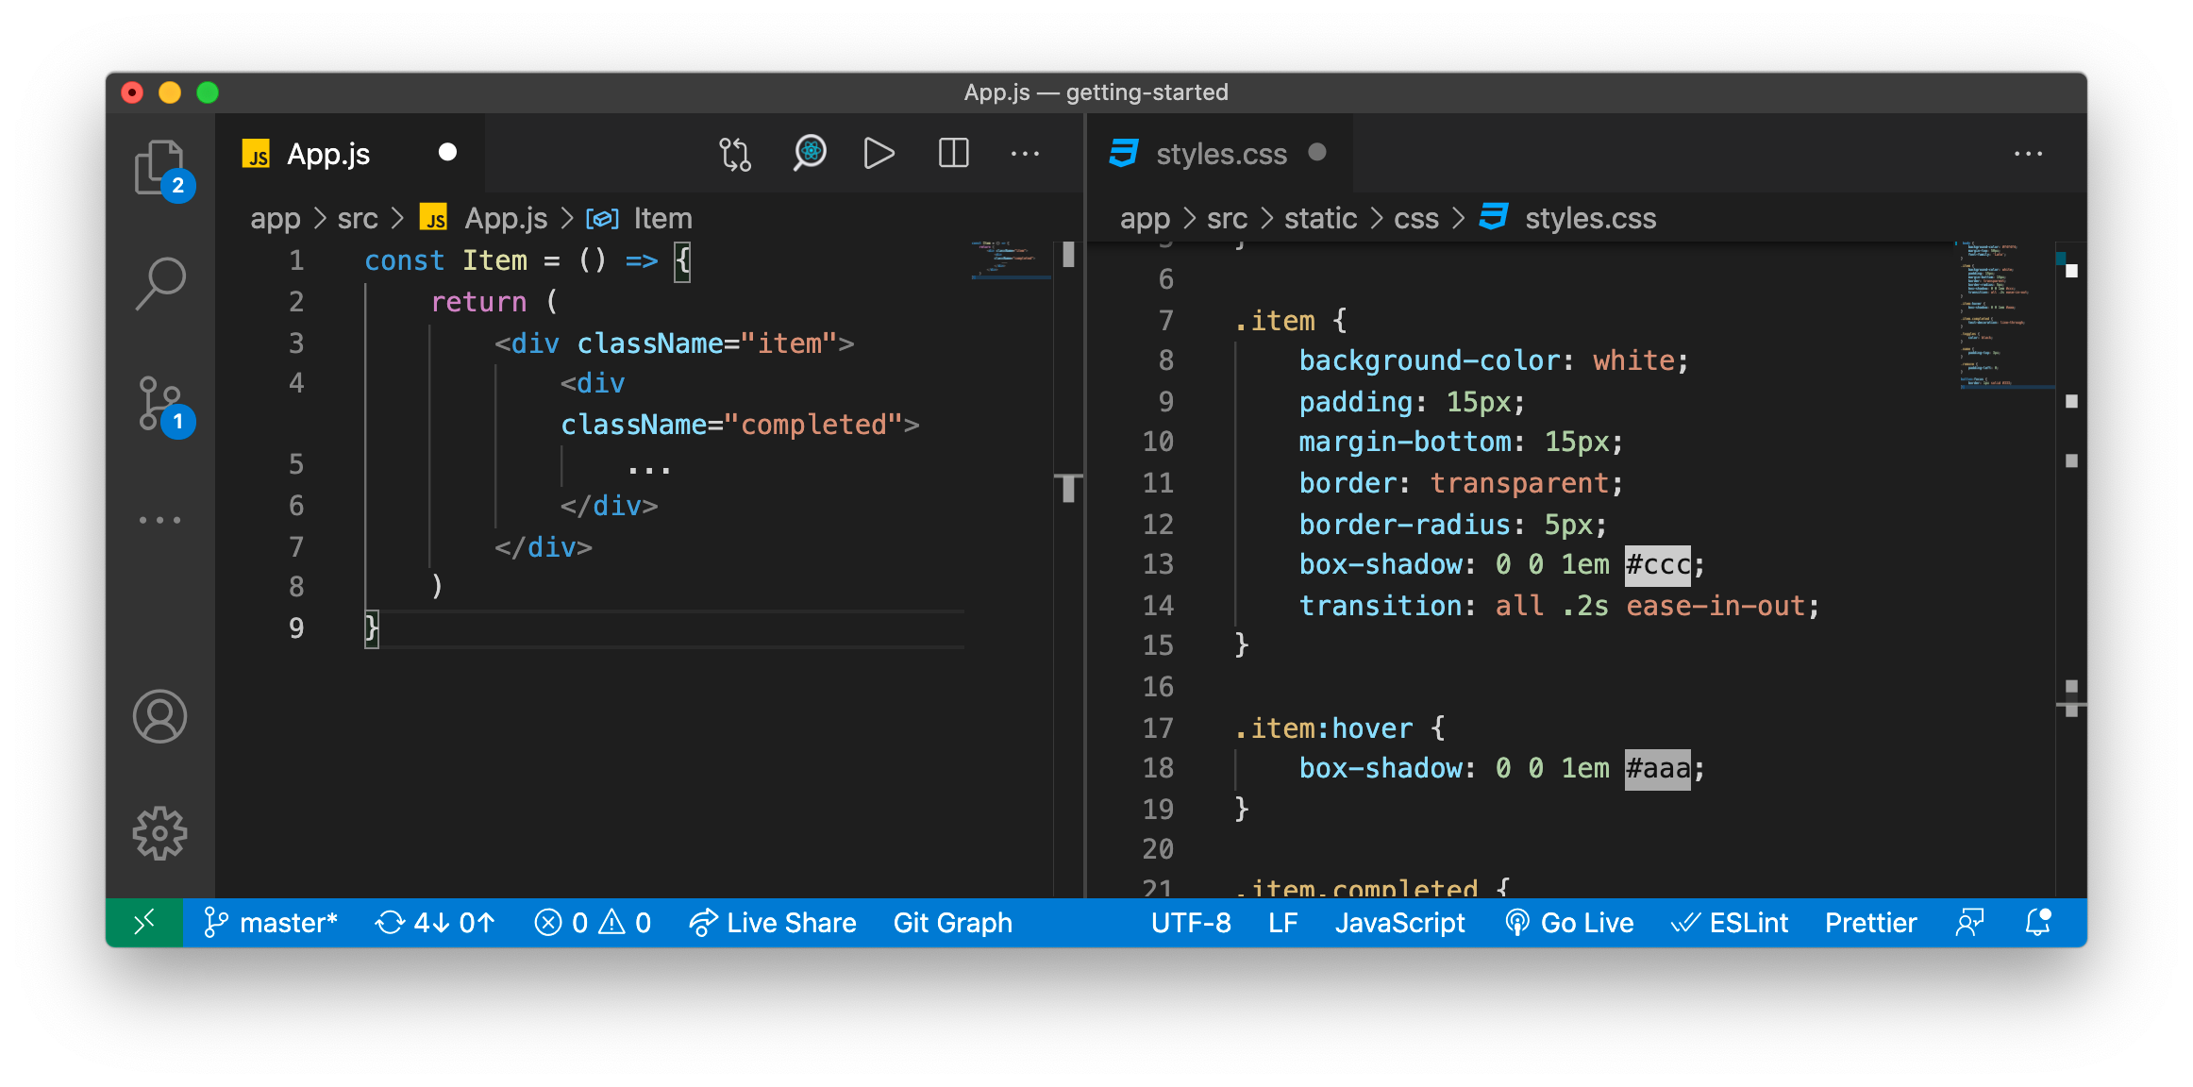This screenshot has height=1087, width=2193.
Task: Open JavaScript language mode selector
Action: pyautogui.click(x=1399, y=923)
